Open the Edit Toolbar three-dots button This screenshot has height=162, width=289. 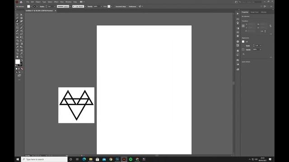tap(19, 80)
